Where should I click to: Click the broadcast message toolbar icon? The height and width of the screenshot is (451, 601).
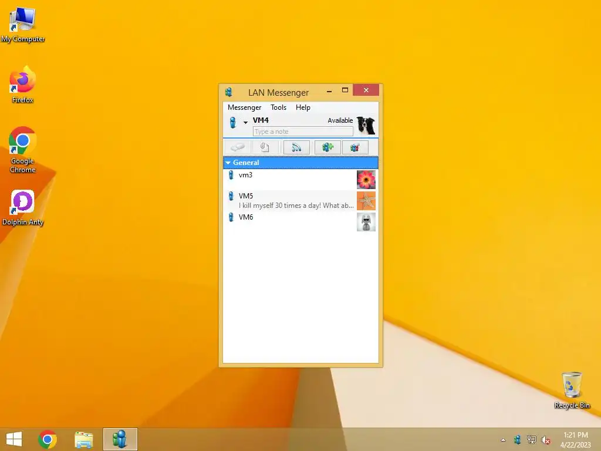pyautogui.click(x=296, y=147)
